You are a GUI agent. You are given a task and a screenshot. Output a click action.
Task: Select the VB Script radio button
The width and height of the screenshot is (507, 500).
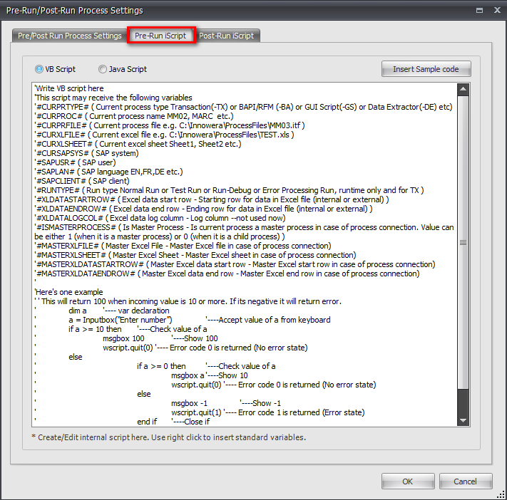point(39,69)
